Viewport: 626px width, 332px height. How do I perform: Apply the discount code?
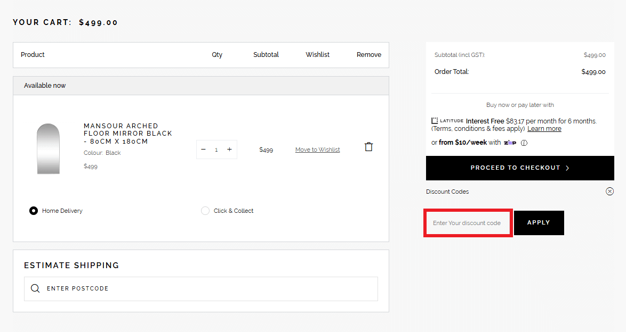coord(539,223)
